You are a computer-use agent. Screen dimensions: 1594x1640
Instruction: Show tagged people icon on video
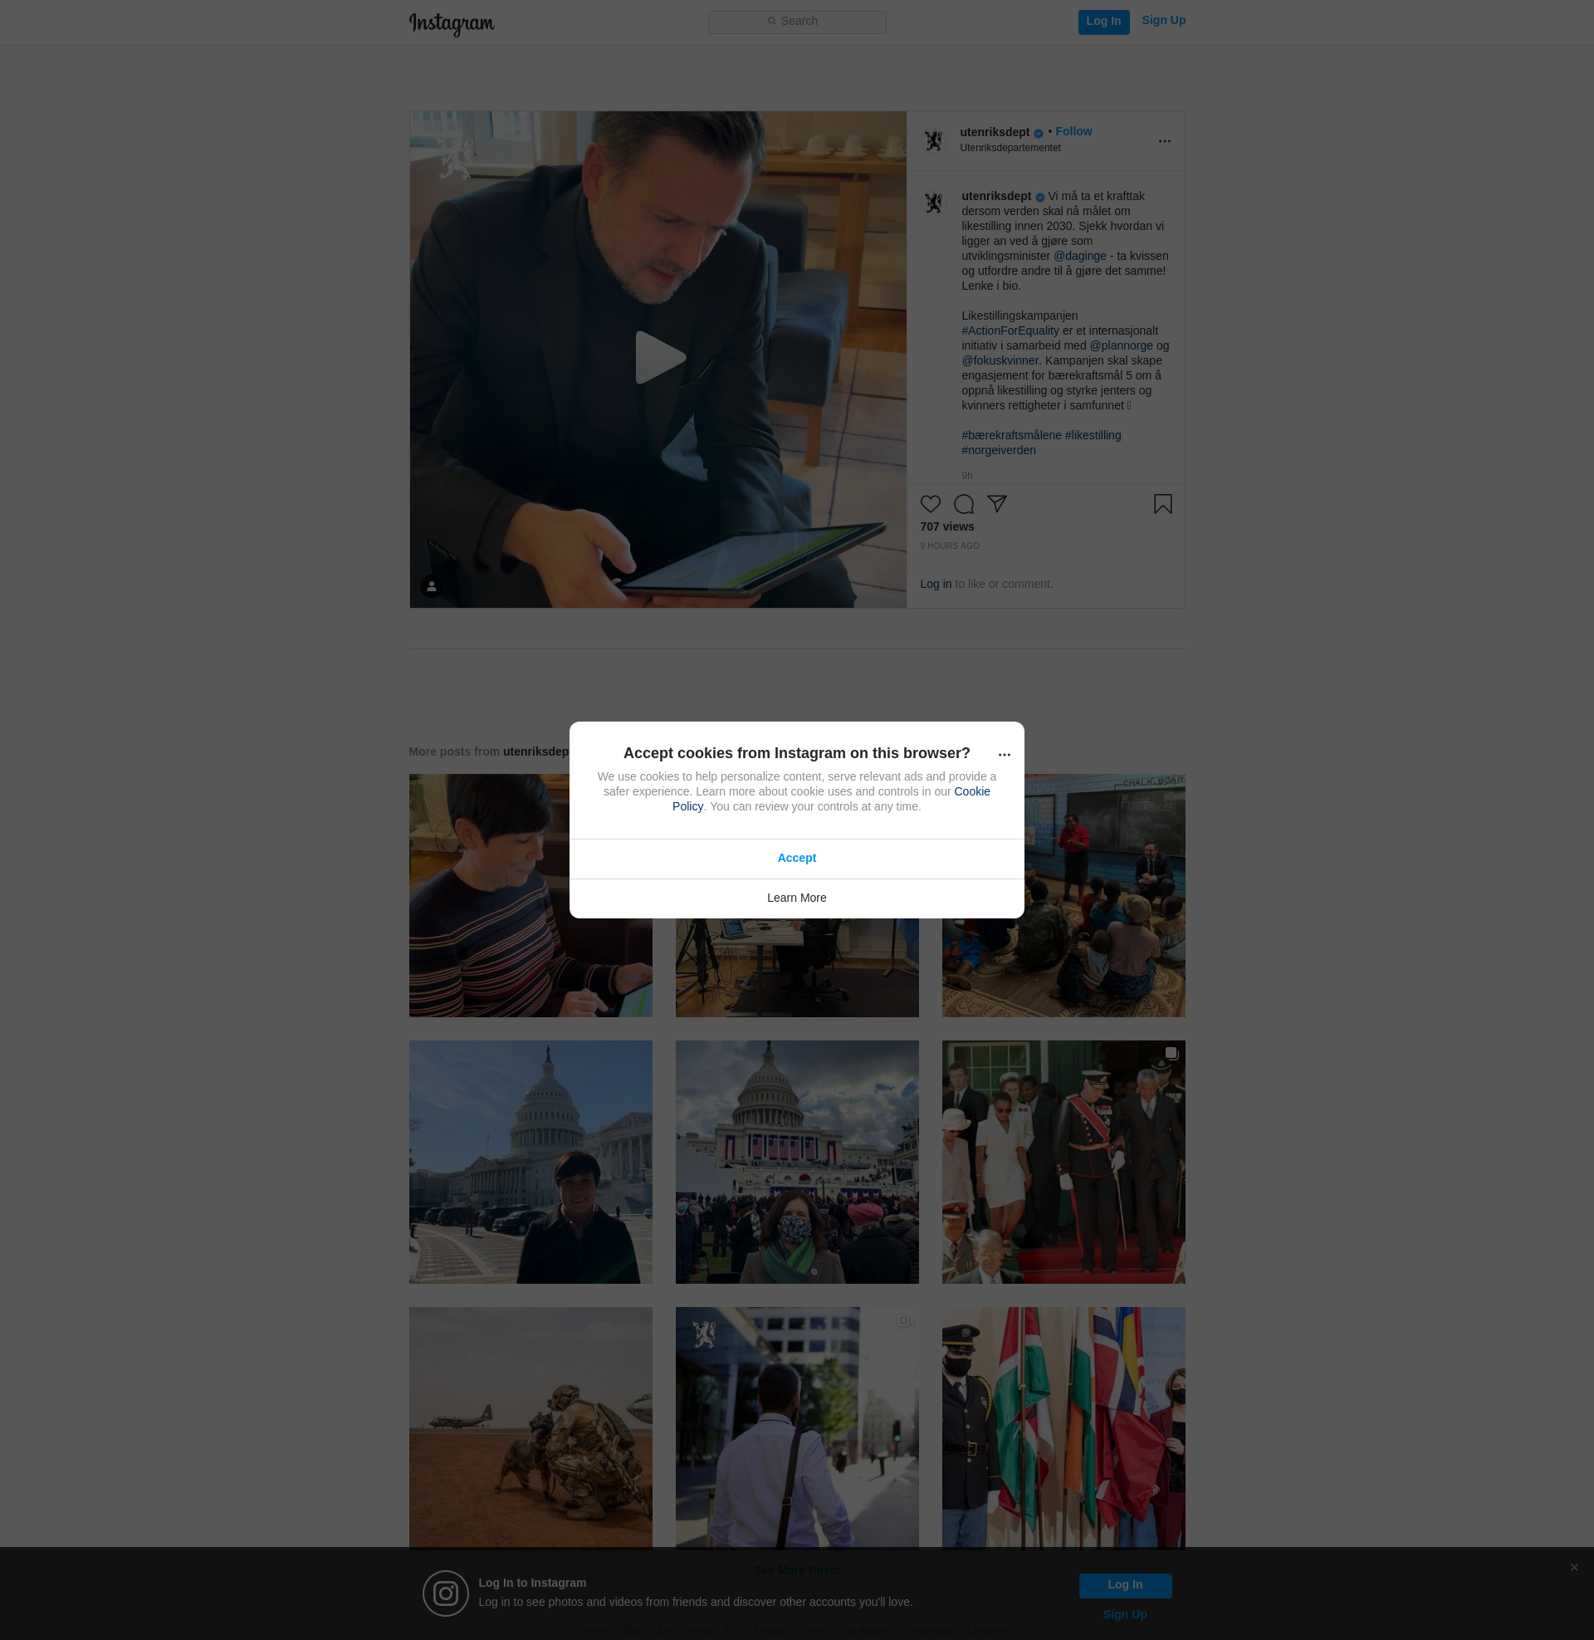(431, 586)
